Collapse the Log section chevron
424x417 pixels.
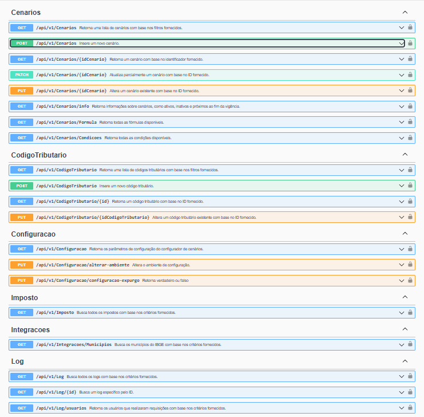[405, 361]
